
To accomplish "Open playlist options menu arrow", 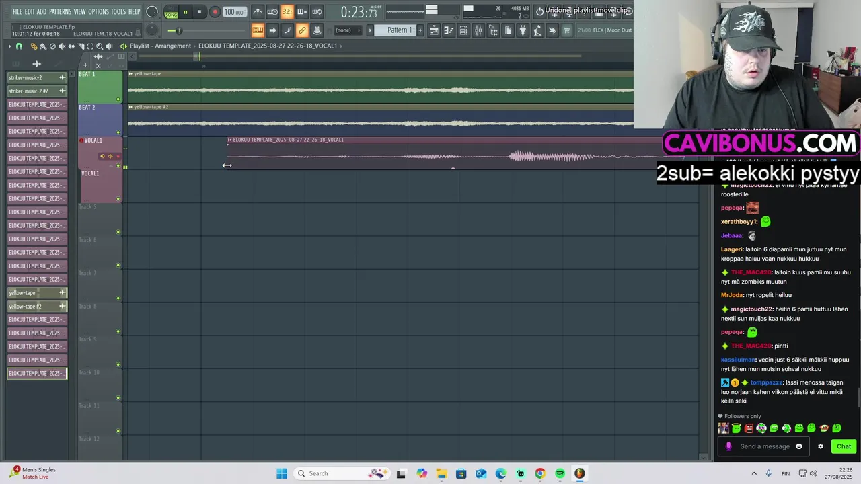I will pyautogui.click(x=9, y=46).
